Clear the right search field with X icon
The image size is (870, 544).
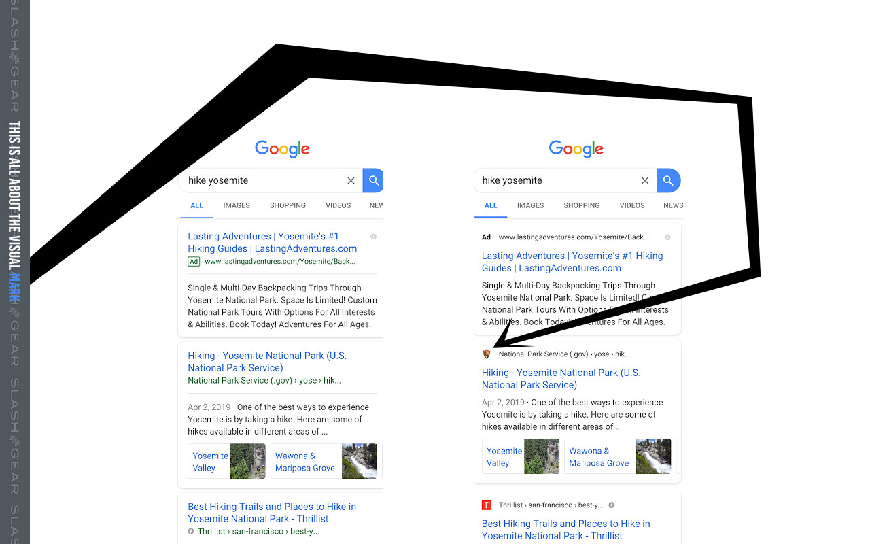[x=645, y=180]
